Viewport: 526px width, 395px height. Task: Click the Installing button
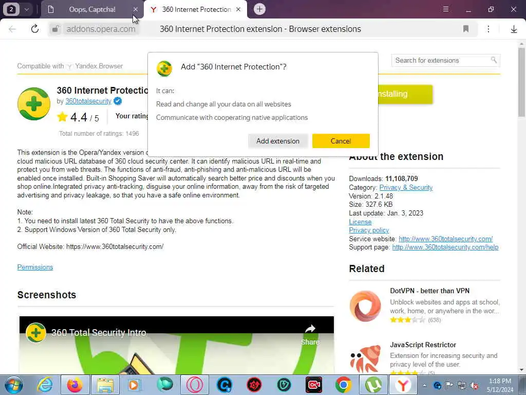pyautogui.click(x=405, y=94)
